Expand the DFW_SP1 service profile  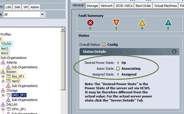coord(3,109)
